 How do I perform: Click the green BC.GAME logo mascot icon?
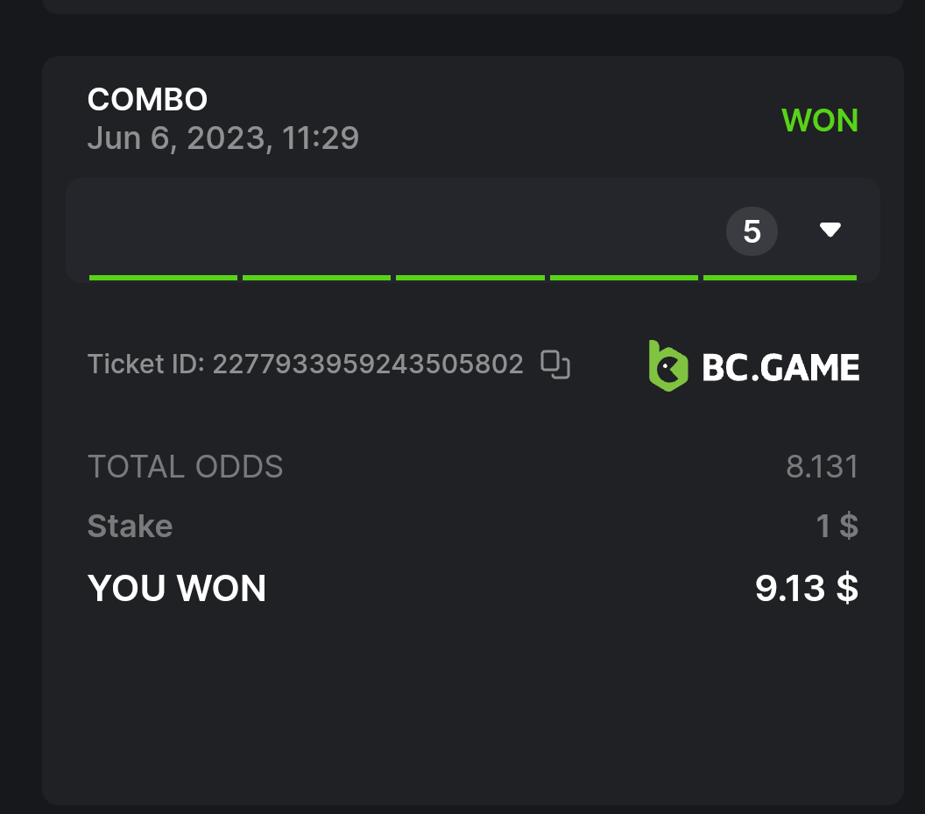667,366
